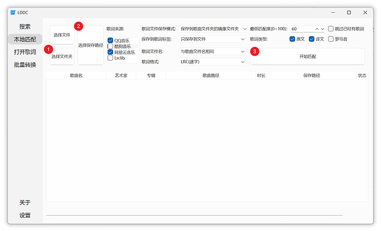Uncheck the QQ音乐 source checkbox
Screen dimensions: 381x231
pos(110,40)
